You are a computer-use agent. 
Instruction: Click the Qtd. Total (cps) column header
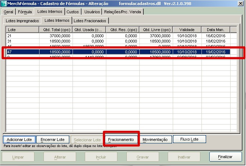coord(56,30)
